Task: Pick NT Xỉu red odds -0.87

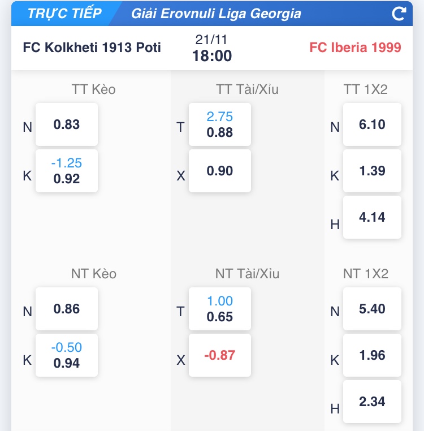Action: coord(220,355)
